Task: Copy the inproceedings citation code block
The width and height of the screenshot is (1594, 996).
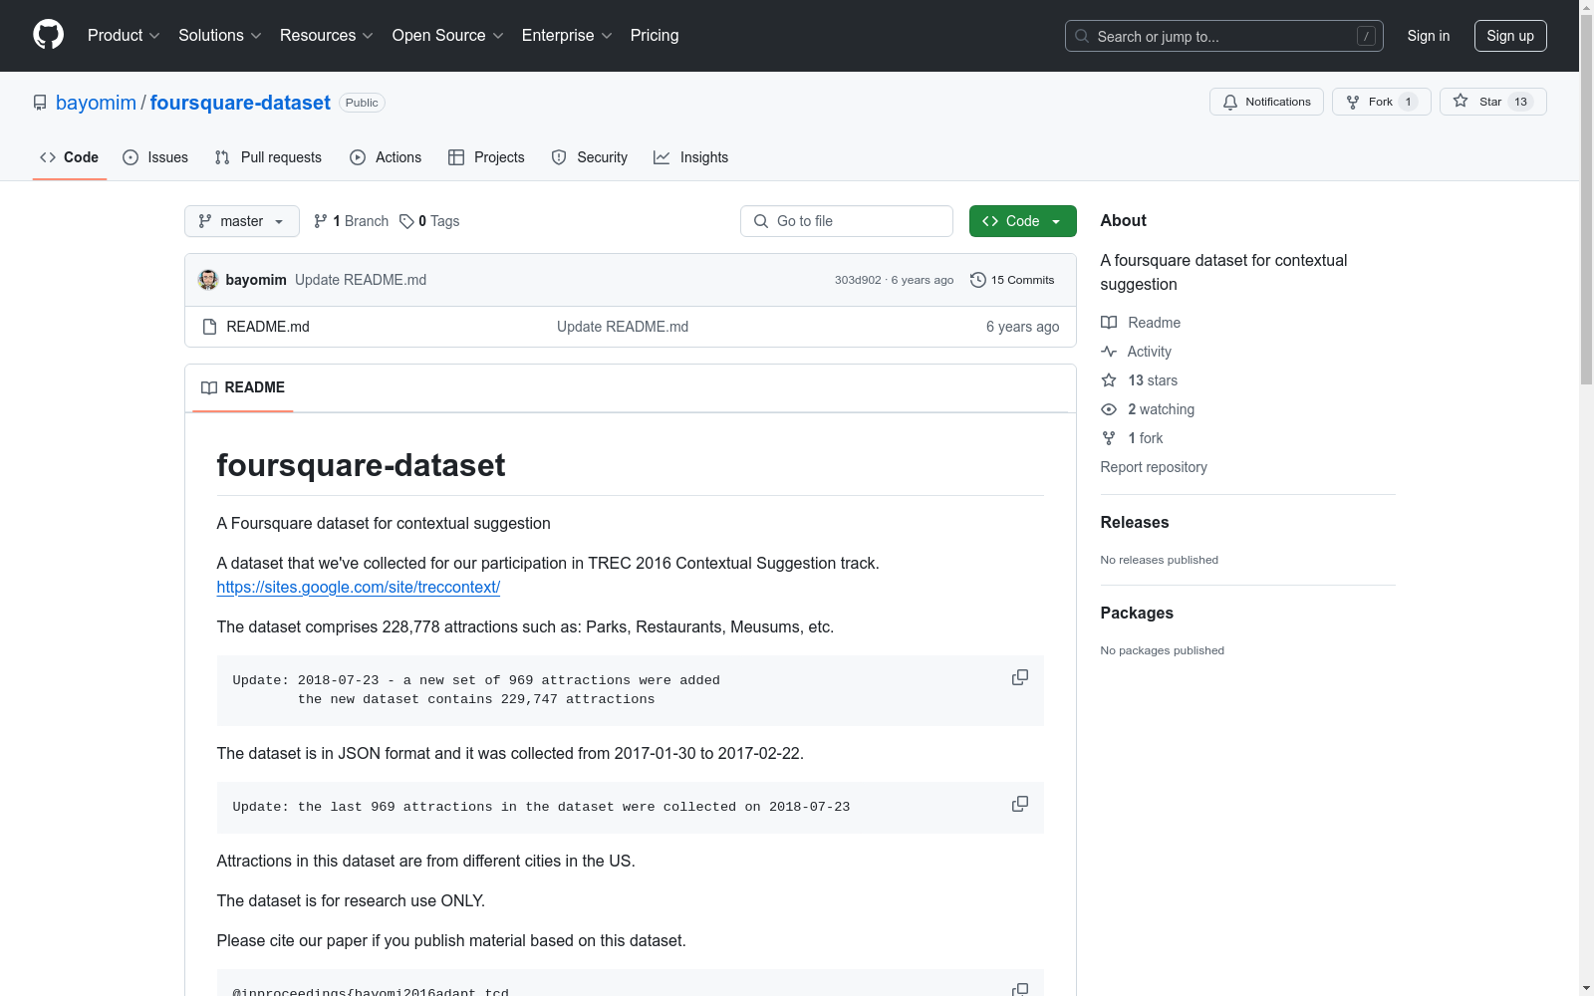Action: point(1020,988)
